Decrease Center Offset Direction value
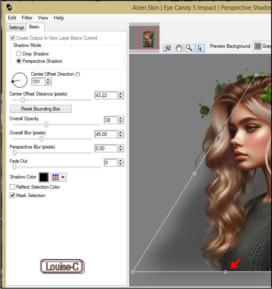The width and height of the screenshot is (272, 289). pos(48,83)
